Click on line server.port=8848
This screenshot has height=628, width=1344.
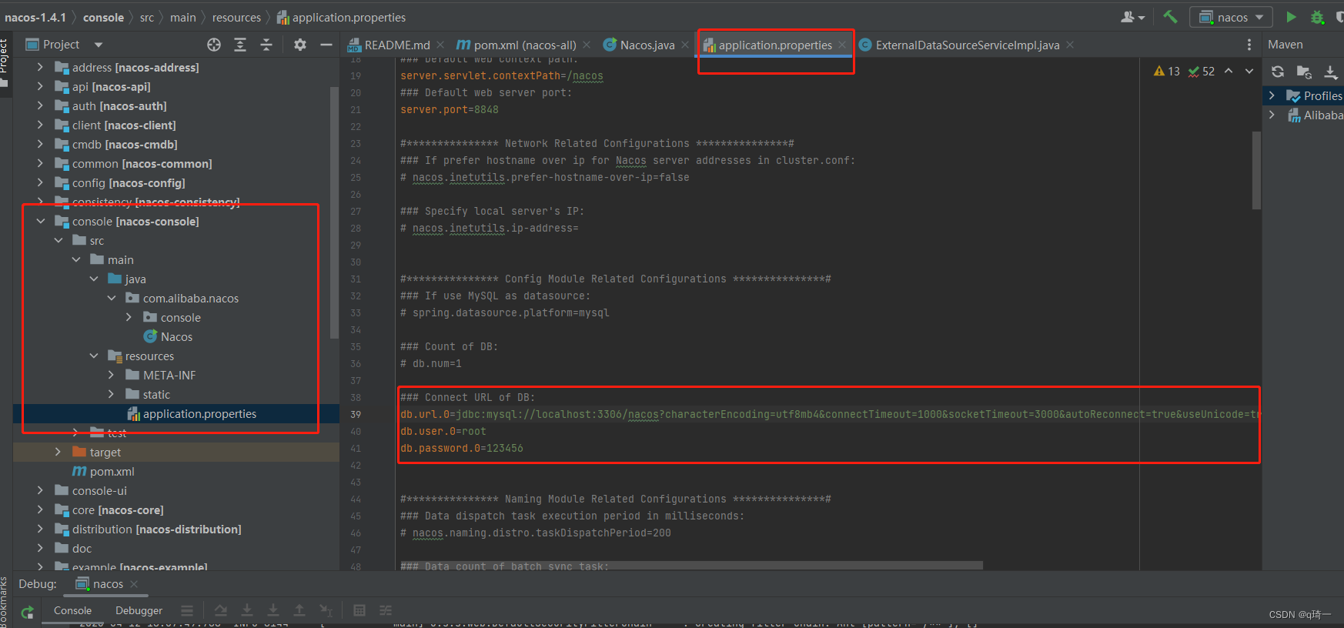pyautogui.click(x=449, y=109)
